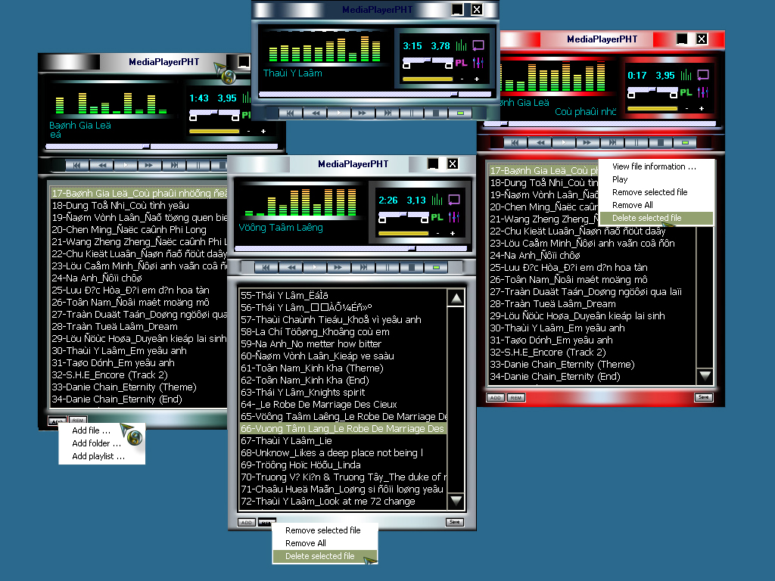Choose 'Add folder ...' from the add menu
Viewport: 775px width, 581px height.
point(96,443)
